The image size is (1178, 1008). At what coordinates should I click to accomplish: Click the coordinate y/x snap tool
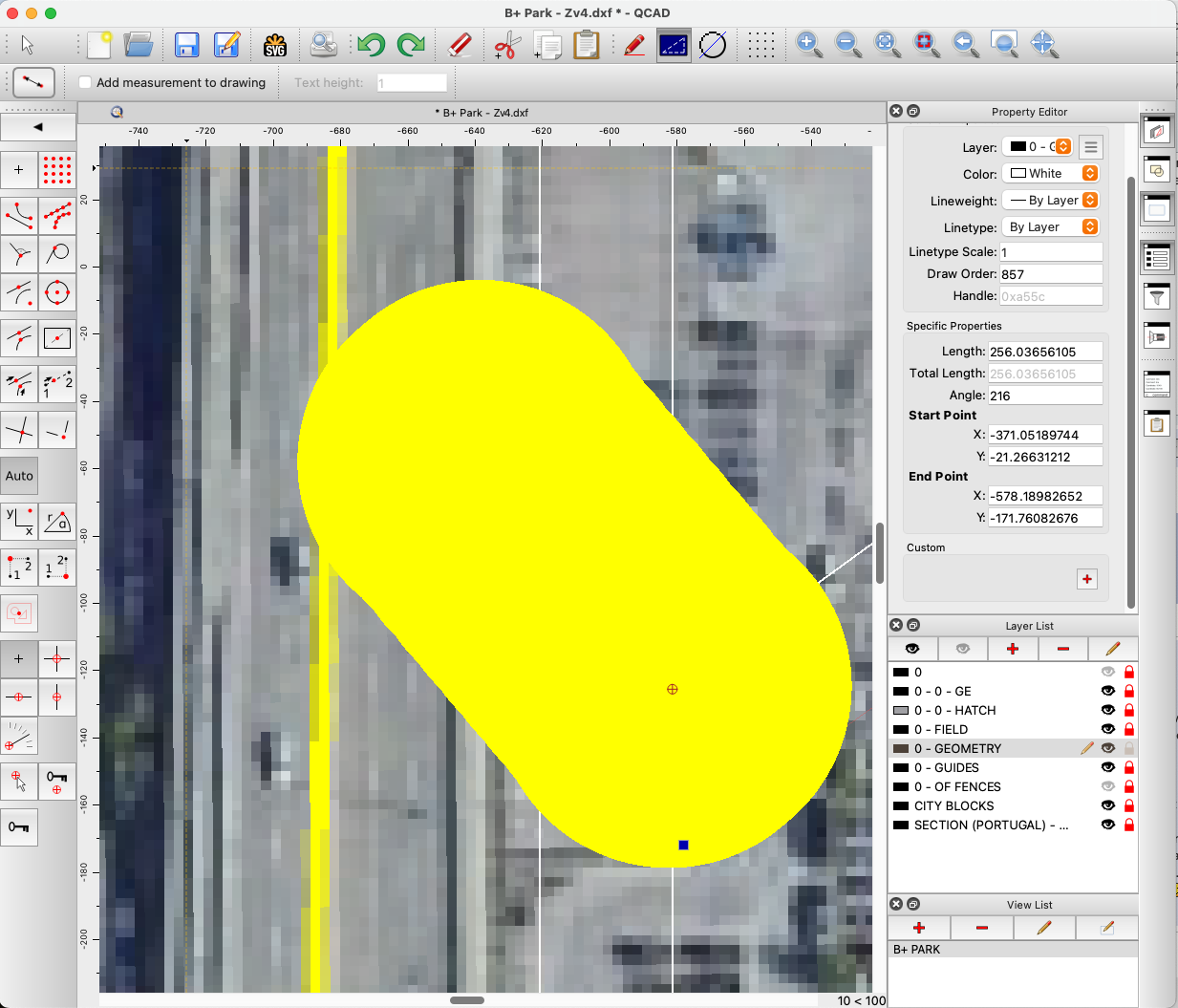[19, 522]
